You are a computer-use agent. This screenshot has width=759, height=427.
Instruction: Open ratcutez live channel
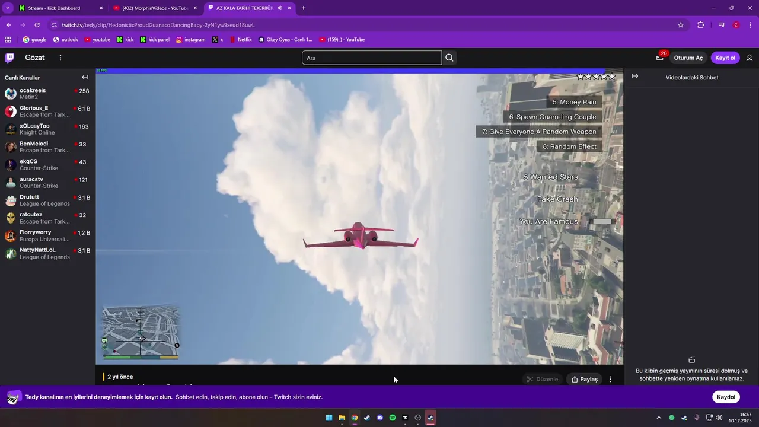click(47, 218)
